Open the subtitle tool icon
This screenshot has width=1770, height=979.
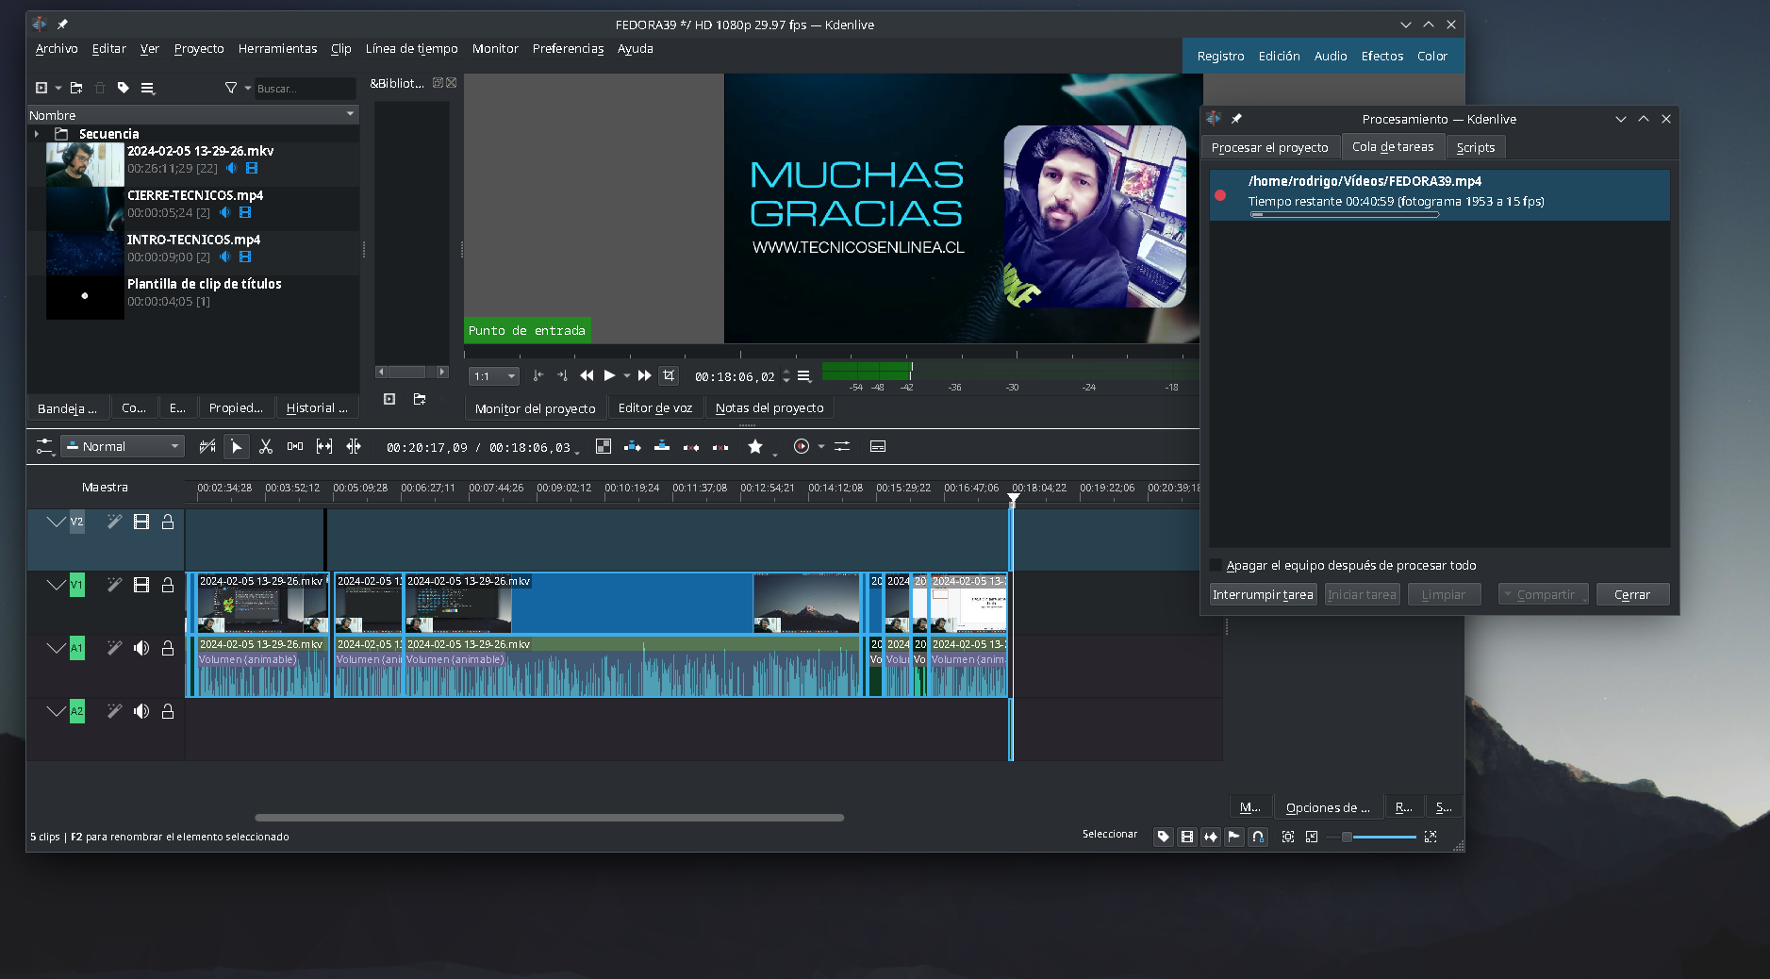tap(878, 446)
